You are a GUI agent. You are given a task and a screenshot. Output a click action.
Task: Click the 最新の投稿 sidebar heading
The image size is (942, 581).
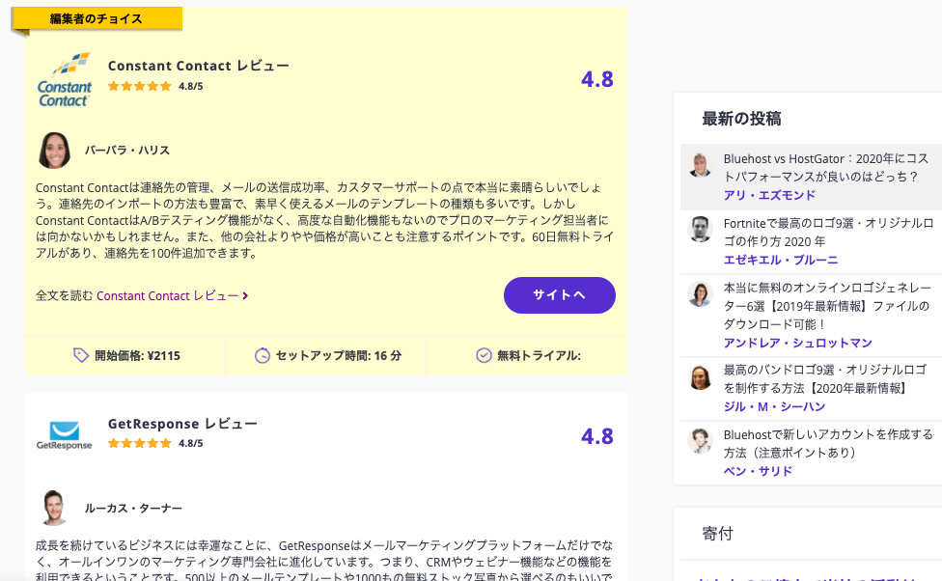(741, 119)
